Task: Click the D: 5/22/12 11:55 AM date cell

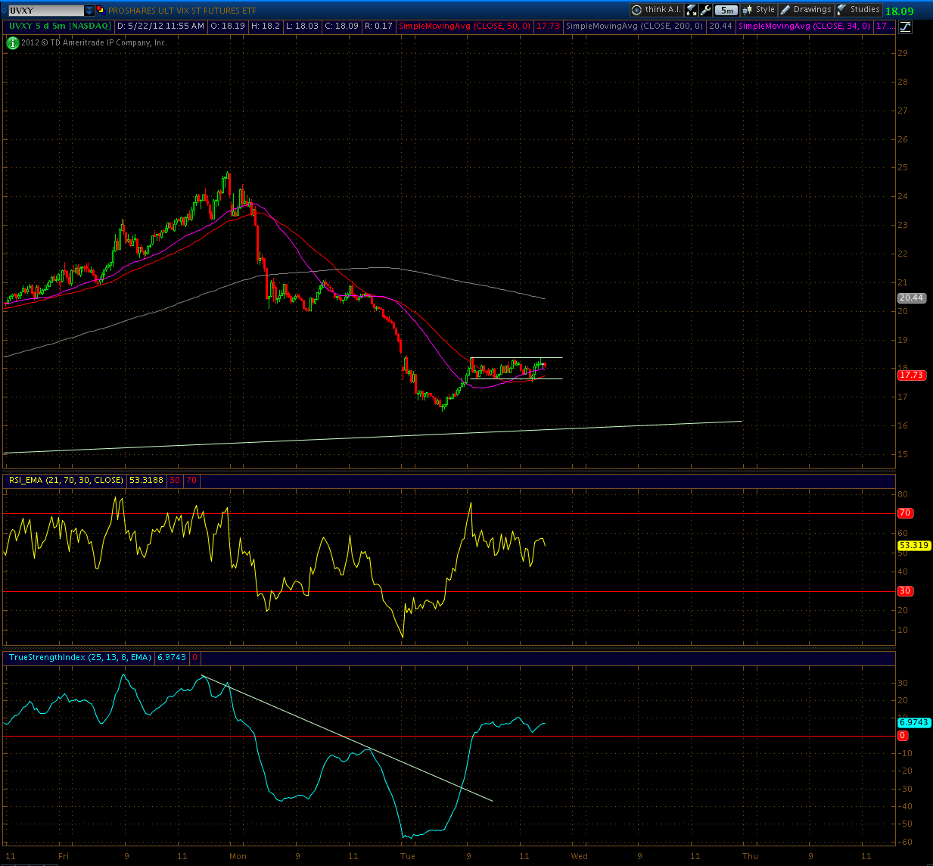Action: pos(160,26)
